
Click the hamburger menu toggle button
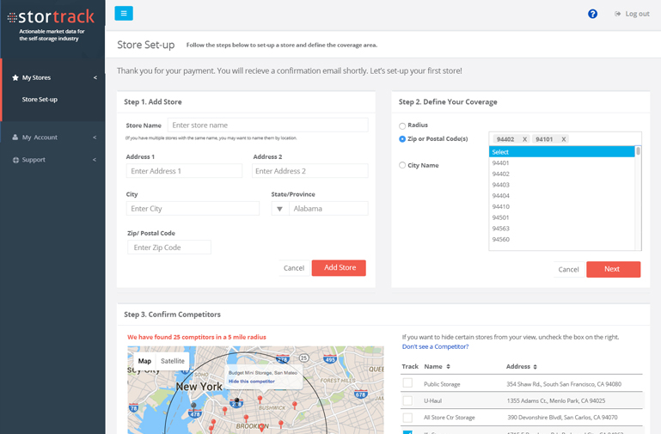pos(124,14)
